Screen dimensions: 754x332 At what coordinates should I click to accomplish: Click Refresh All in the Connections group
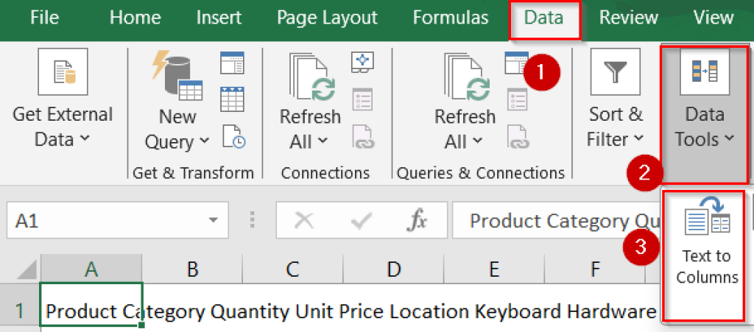pyautogui.click(x=310, y=100)
